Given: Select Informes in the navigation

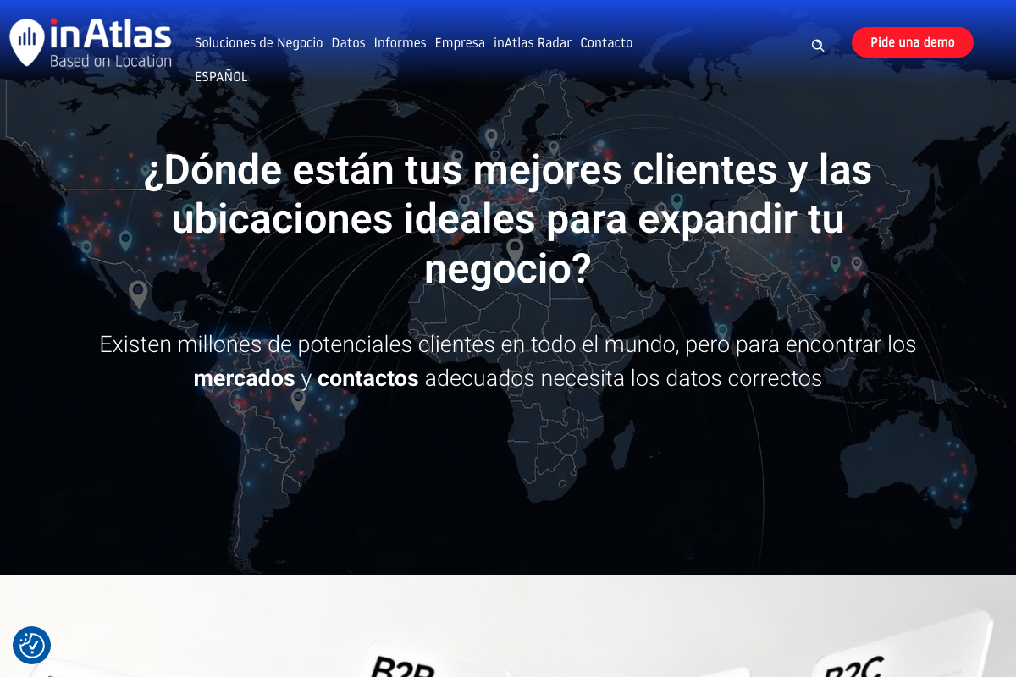Looking at the screenshot, I should click(x=400, y=43).
